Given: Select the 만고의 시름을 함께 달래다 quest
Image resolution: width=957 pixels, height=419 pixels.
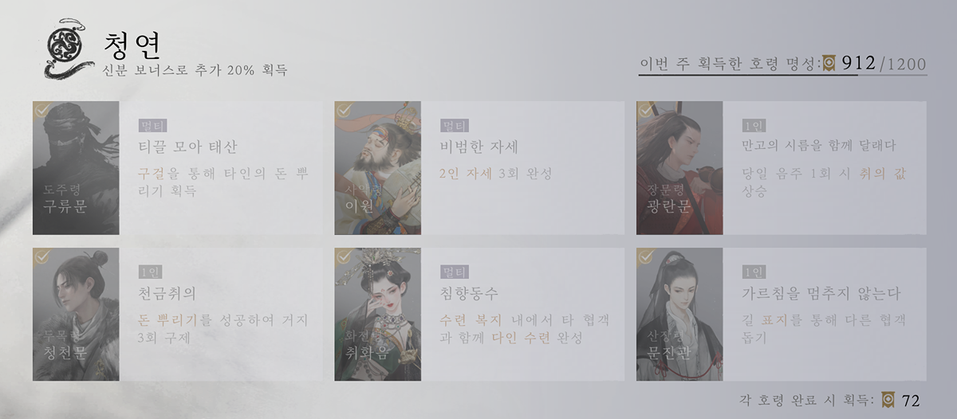Looking at the screenshot, I should (x=819, y=146).
